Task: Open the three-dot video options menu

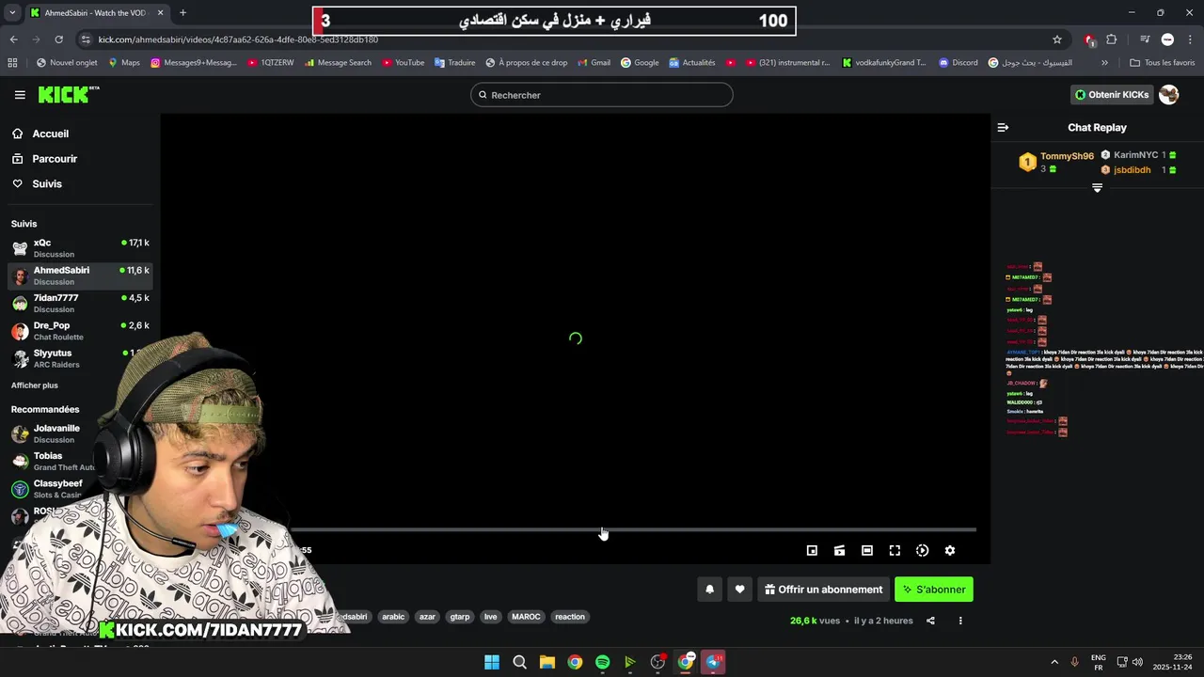Action: pos(960,621)
